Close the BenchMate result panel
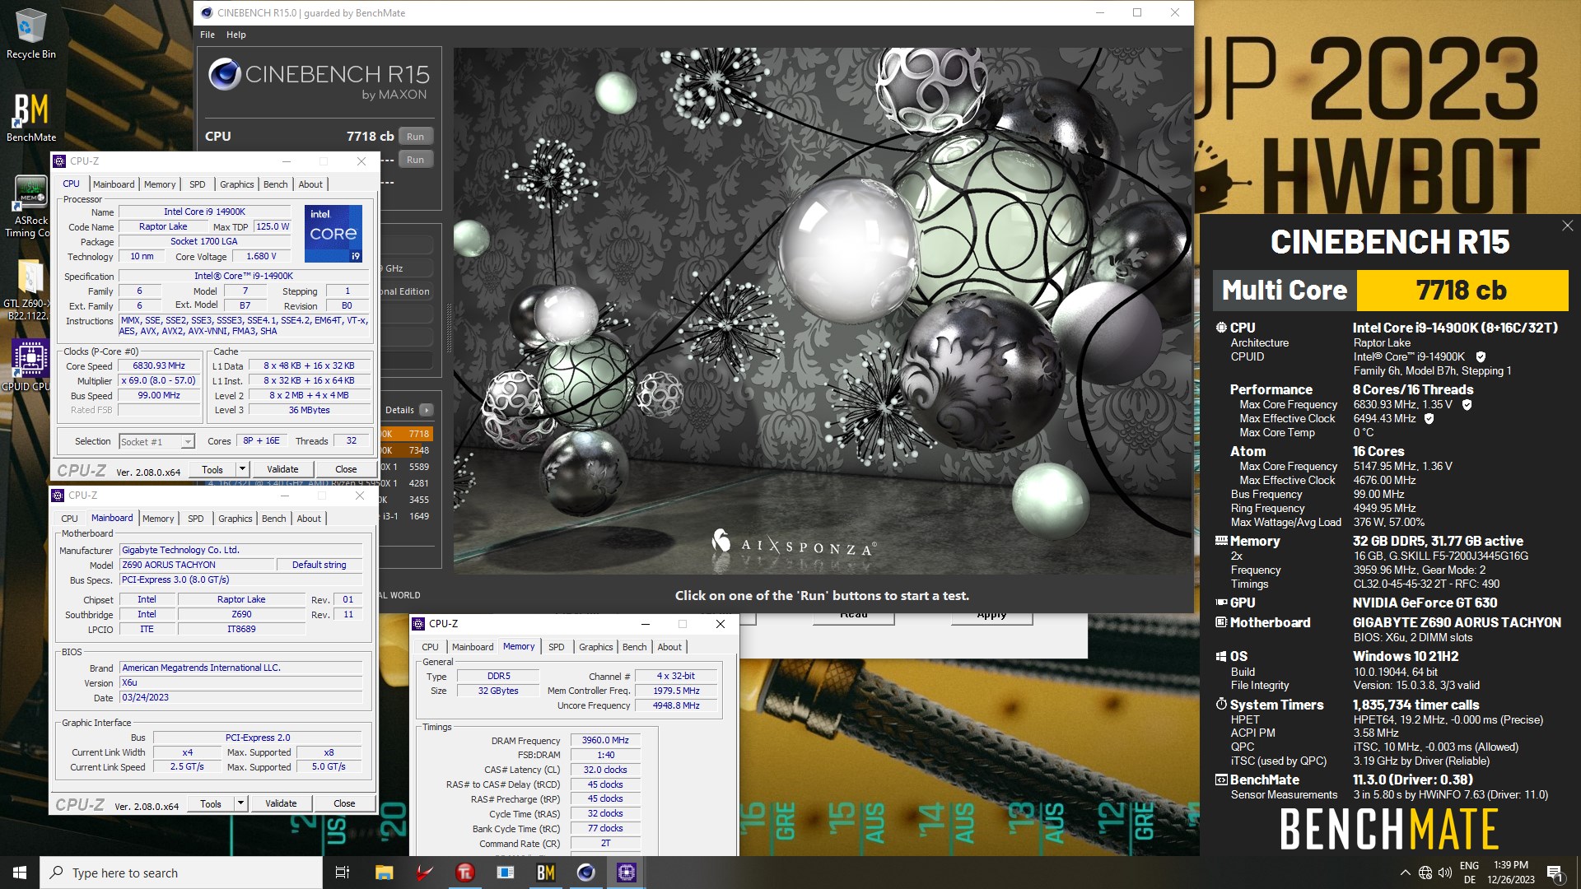 pyautogui.click(x=1567, y=226)
